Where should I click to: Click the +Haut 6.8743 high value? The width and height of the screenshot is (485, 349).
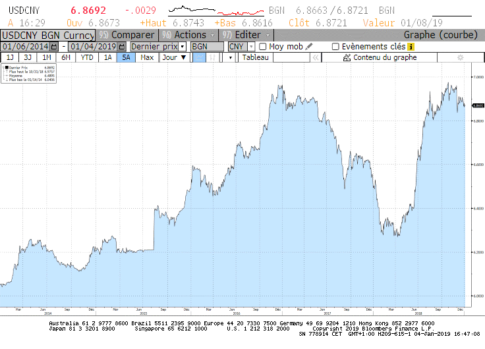pos(172,23)
